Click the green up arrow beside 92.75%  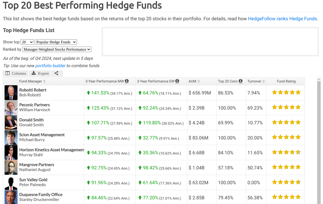pos(88,168)
